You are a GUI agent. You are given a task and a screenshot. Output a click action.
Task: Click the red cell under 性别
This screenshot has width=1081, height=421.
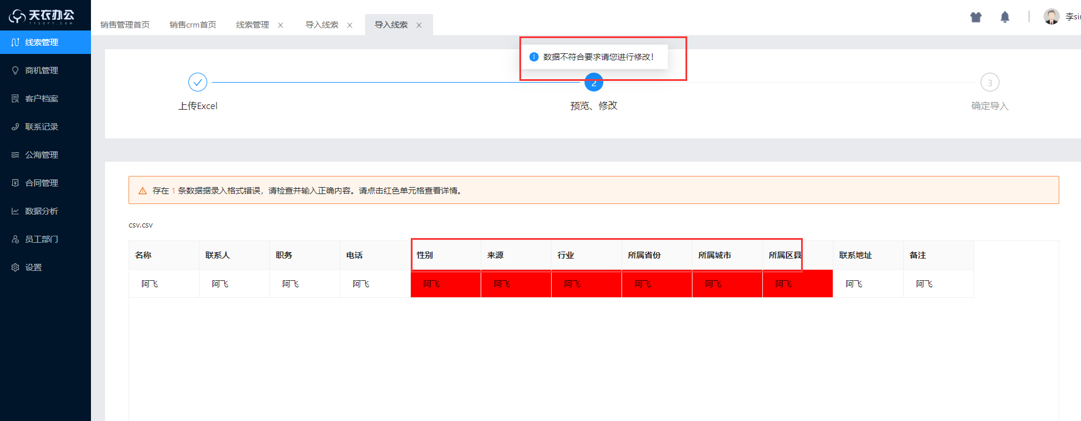pos(446,284)
